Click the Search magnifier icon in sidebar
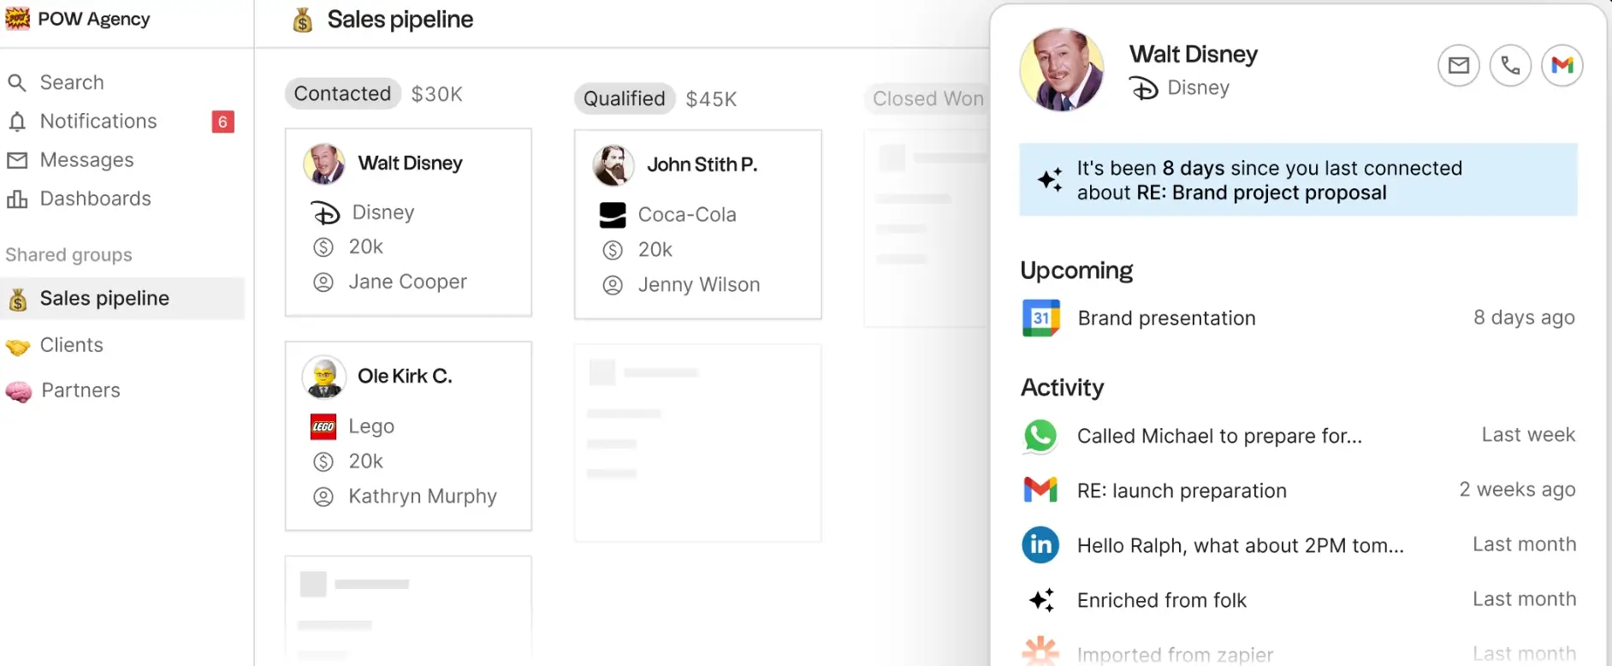Image resolution: width=1612 pixels, height=666 pixels. 16,83
